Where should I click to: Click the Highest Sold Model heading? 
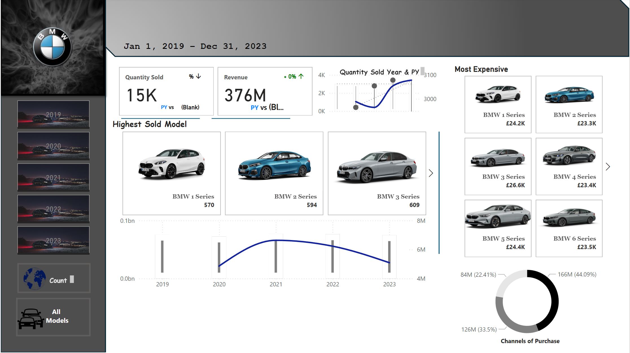pyautogui.click(x=150, y=124)
